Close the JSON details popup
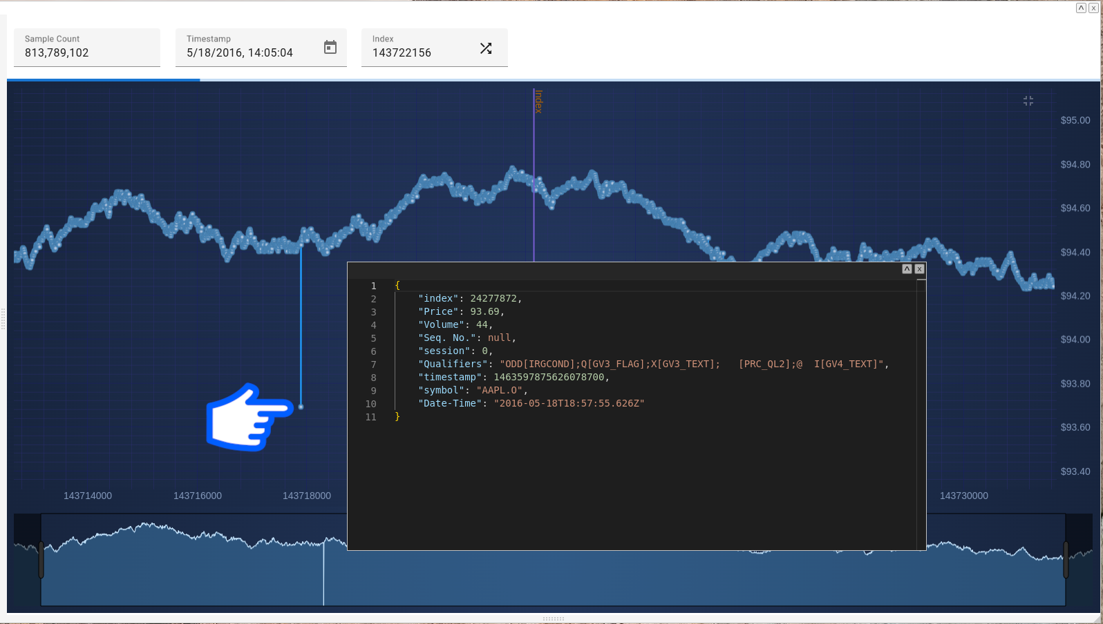This screenshot has height=624, width=1103. [919, 269]
